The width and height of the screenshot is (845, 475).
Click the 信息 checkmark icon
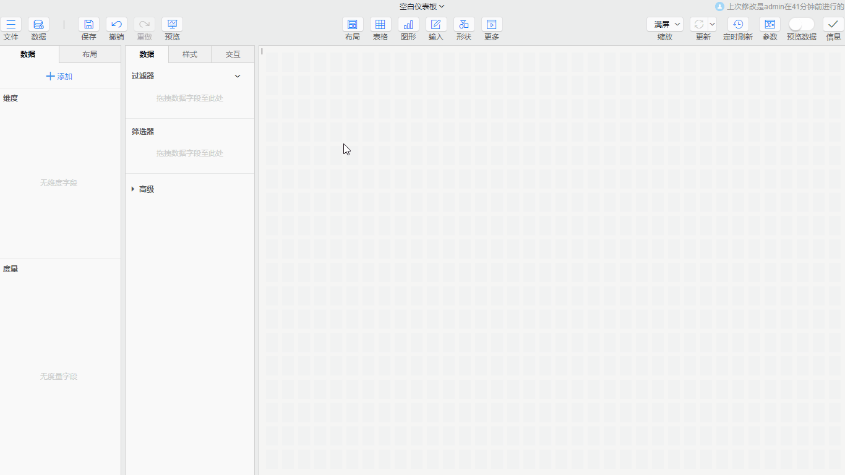coord(833,25)
